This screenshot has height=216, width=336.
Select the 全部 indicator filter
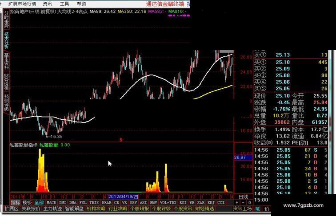click(x=39, y=202)
